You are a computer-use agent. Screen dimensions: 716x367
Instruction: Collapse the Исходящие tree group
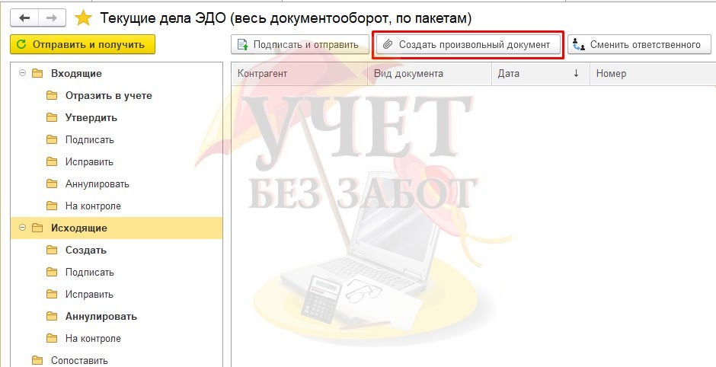pos(22,228)
